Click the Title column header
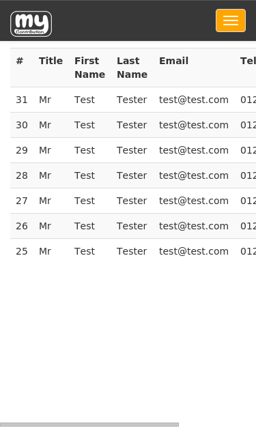 tap(51, 61)
